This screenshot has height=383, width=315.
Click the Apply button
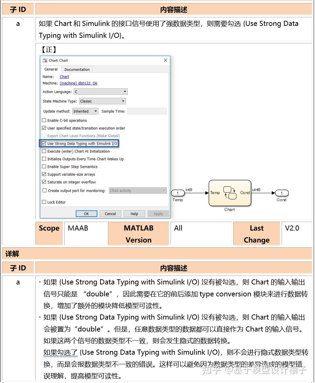(158, 213)
